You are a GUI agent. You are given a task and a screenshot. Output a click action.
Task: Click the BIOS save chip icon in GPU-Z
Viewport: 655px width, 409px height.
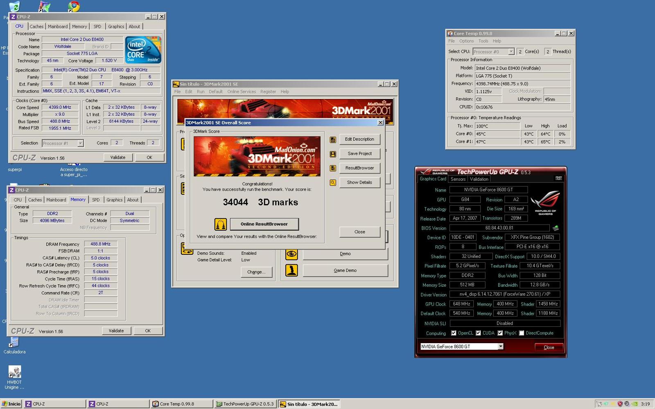tap(556, 228)
